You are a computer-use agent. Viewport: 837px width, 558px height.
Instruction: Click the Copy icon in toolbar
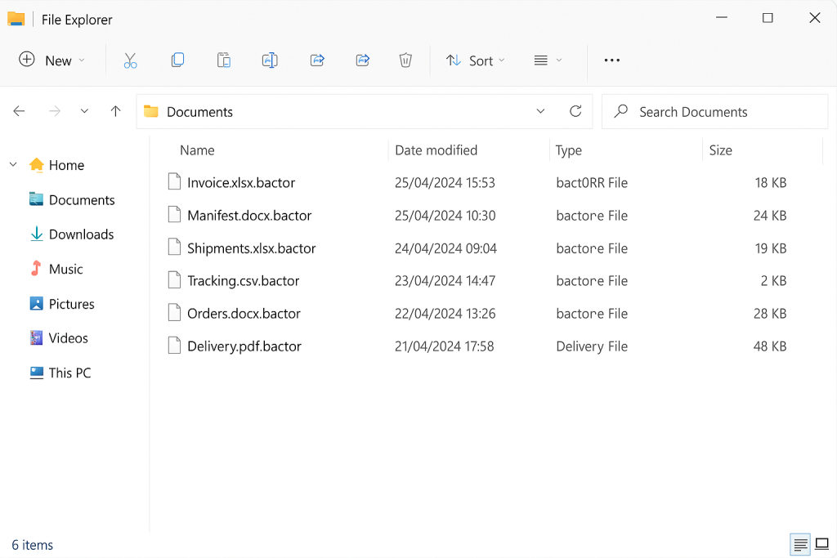click(177, 60)
